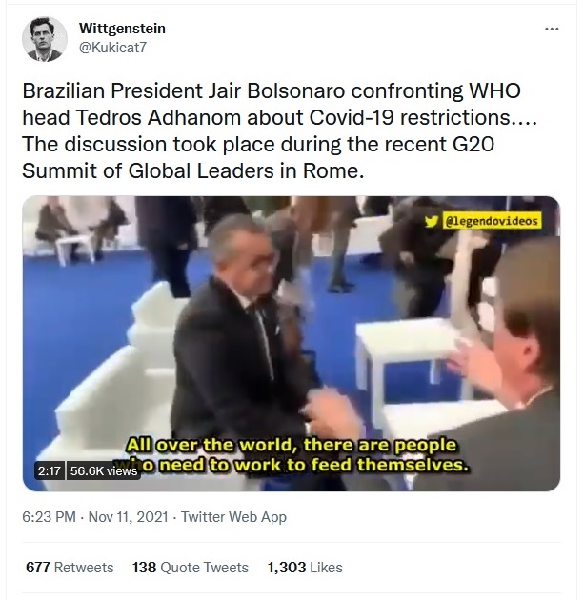Open the Nov 11, 2021 date link
Screen dimensions: 584x600
pyautogui.click(x=129, y=517)
